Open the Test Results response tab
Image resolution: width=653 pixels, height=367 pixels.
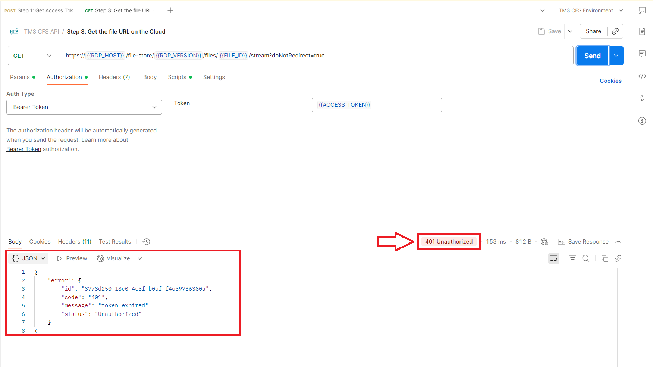pos(115,242)
